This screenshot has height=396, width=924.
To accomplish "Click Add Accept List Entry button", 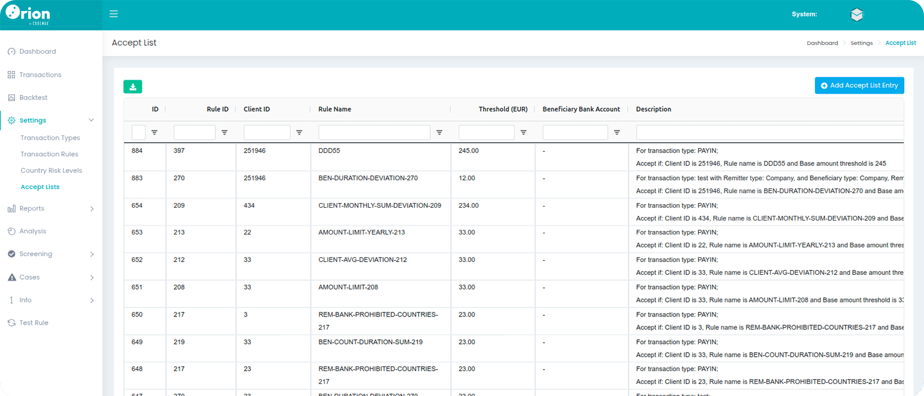I will click(x=859, y=85).
